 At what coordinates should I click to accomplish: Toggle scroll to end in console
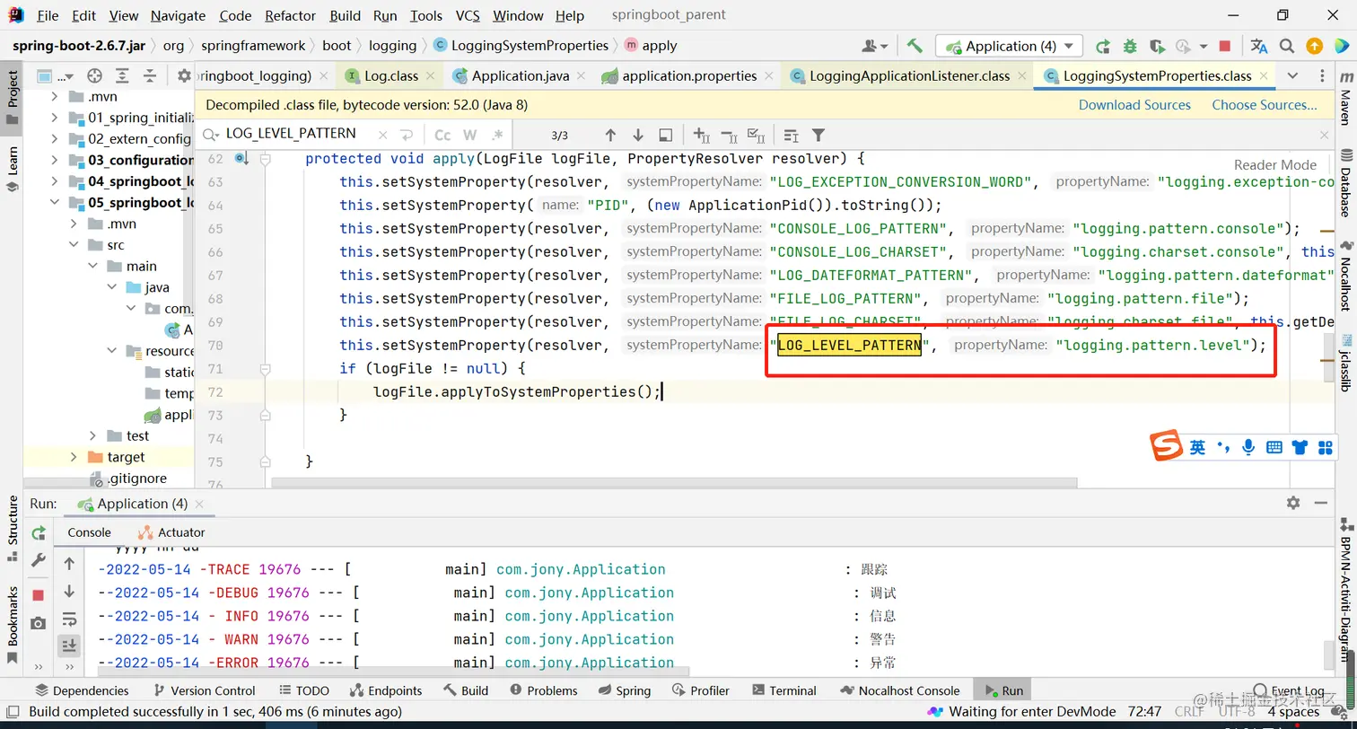click(x=69, y=645)
